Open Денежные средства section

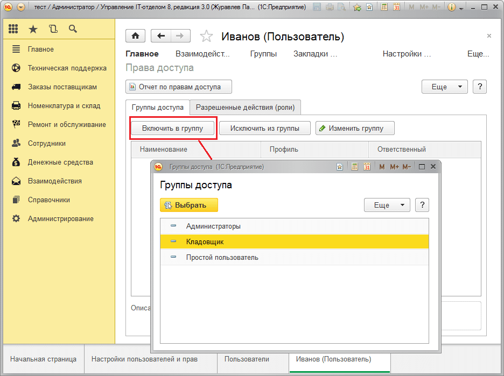pyautogui.click(x=59, y=162)
